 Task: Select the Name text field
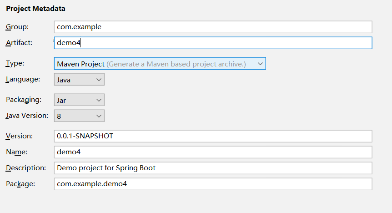coord(213,152)
